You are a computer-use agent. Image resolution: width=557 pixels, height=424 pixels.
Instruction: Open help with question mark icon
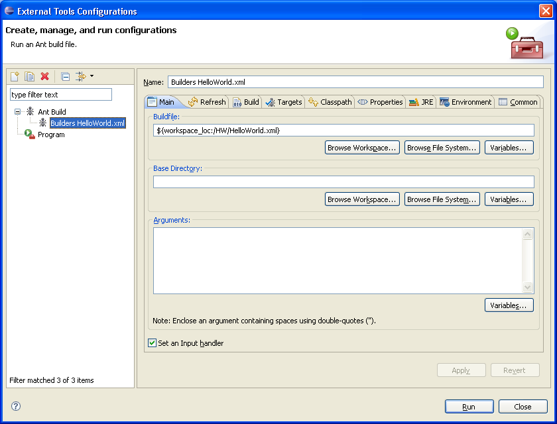tap(16, 406)
